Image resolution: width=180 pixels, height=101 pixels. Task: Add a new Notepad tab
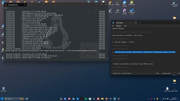(140, 23)
